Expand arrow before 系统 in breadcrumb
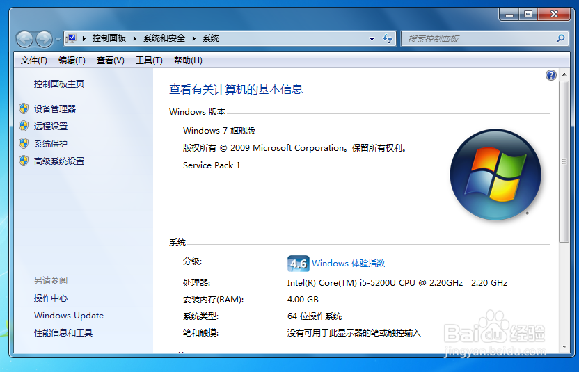 point(194,38)
